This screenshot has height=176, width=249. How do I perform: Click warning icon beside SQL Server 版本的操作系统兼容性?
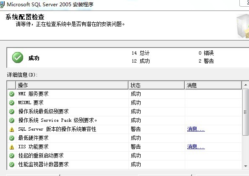12,129
